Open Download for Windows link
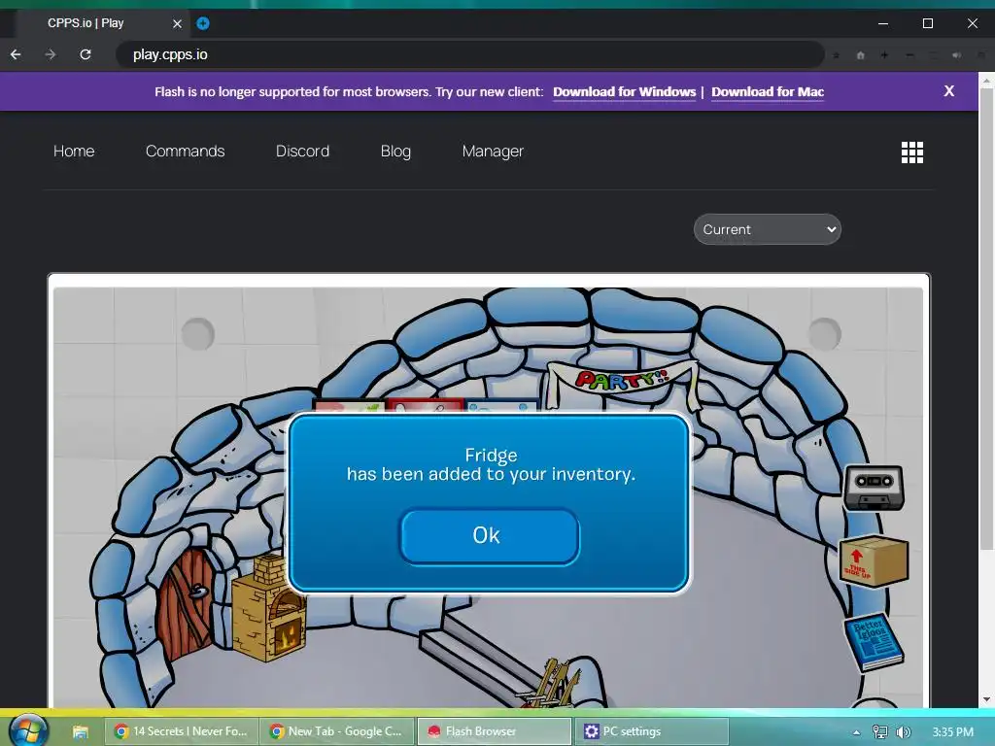Screen dimensions: 995x746 (625, 92)
